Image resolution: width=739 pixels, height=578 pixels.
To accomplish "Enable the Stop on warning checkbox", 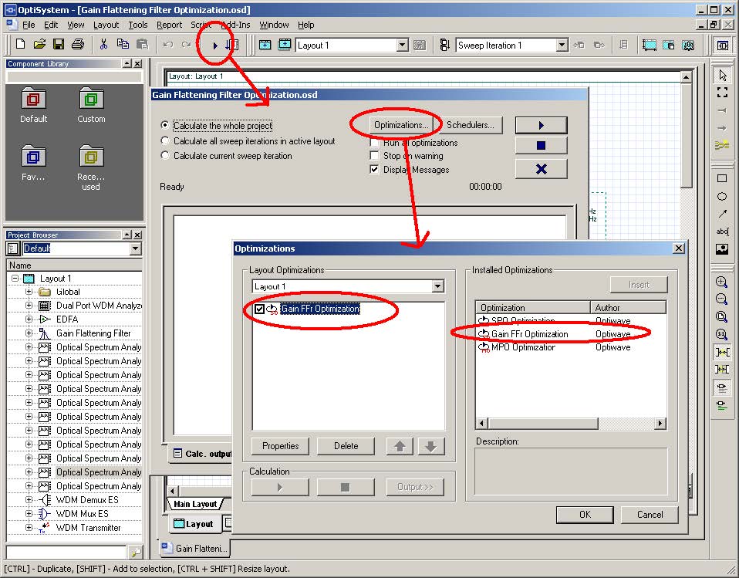I will [374, 156].
